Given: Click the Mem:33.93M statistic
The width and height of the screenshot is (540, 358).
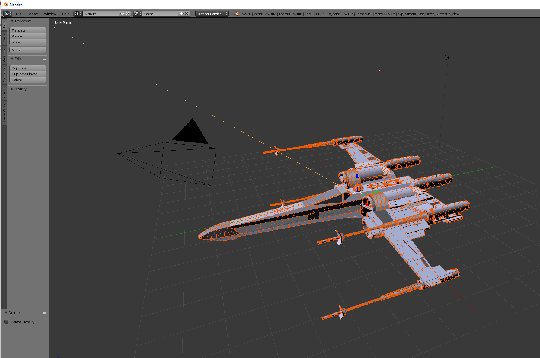Looking at the screenshot, I should point(385,14).
